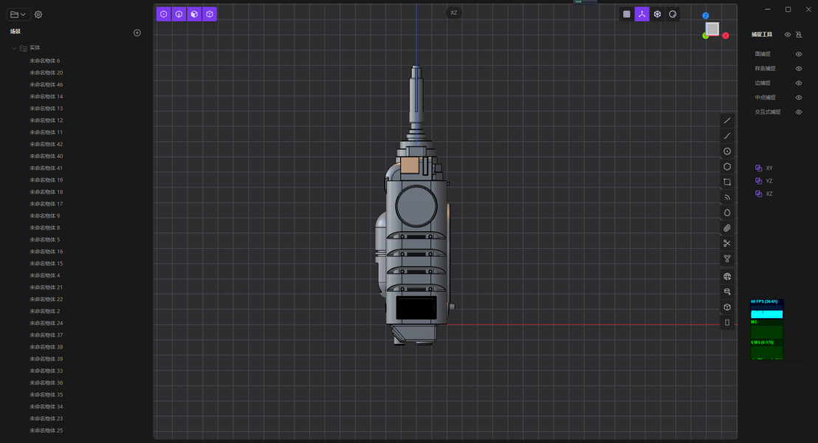Select 未命名物体 42 in scene tree
This screenshot has height=443, width=818.
point(47,144)
